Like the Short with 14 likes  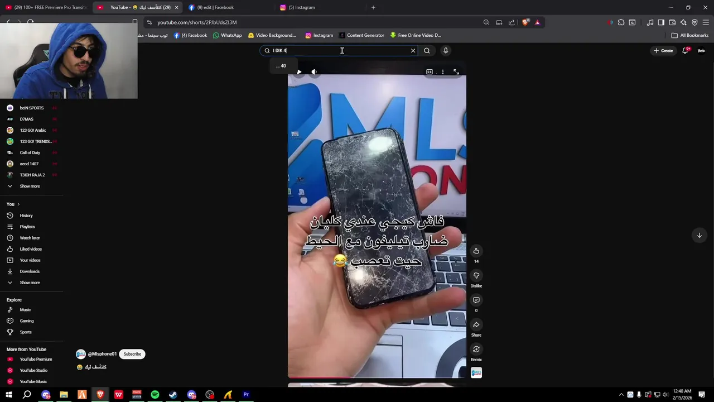pyautogui.click(x=476, y=251)
